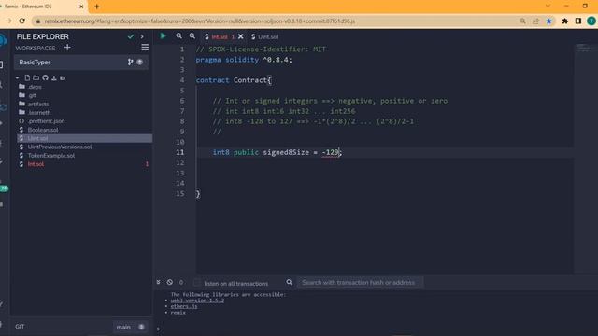
Task: Create a new workspace with plus icon
Action: (x=67, y=48)
